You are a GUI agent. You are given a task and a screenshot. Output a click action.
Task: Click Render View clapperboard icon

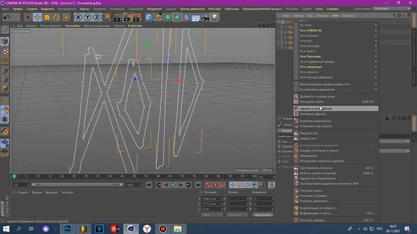[117, 18]
